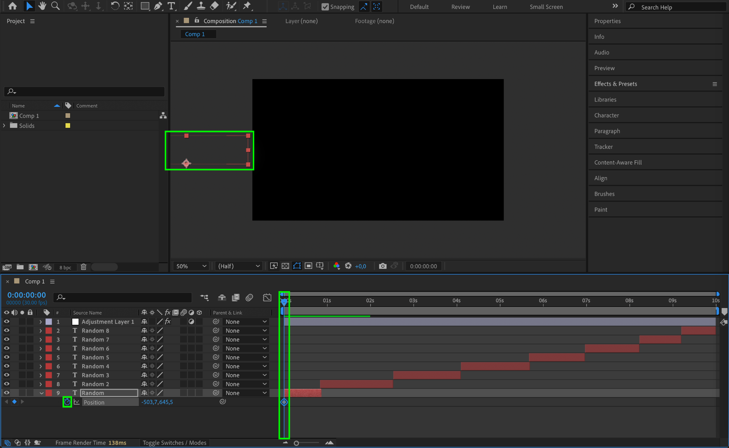Select the Zoom tool
Viewport: 729px width, 448px height.
pyautogui.click(x=55, y=6)
